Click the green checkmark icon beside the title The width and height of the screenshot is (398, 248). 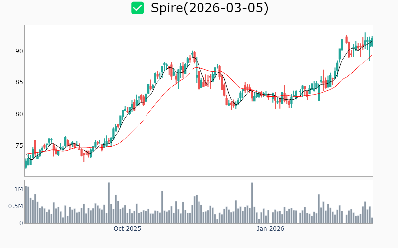pos(137,8)
